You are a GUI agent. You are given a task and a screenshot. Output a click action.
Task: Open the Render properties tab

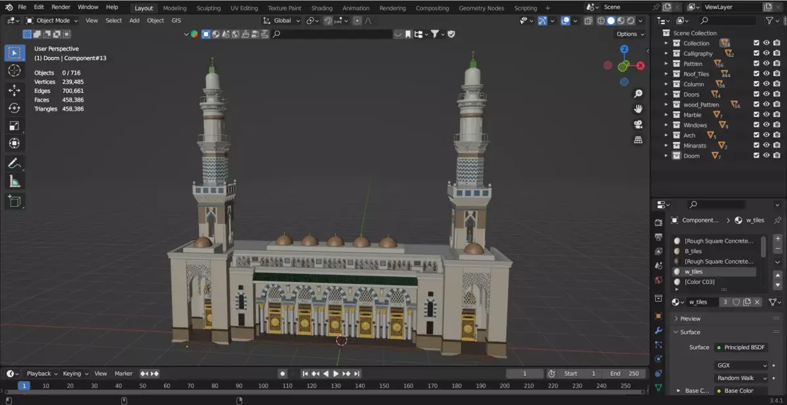point(658,222)
